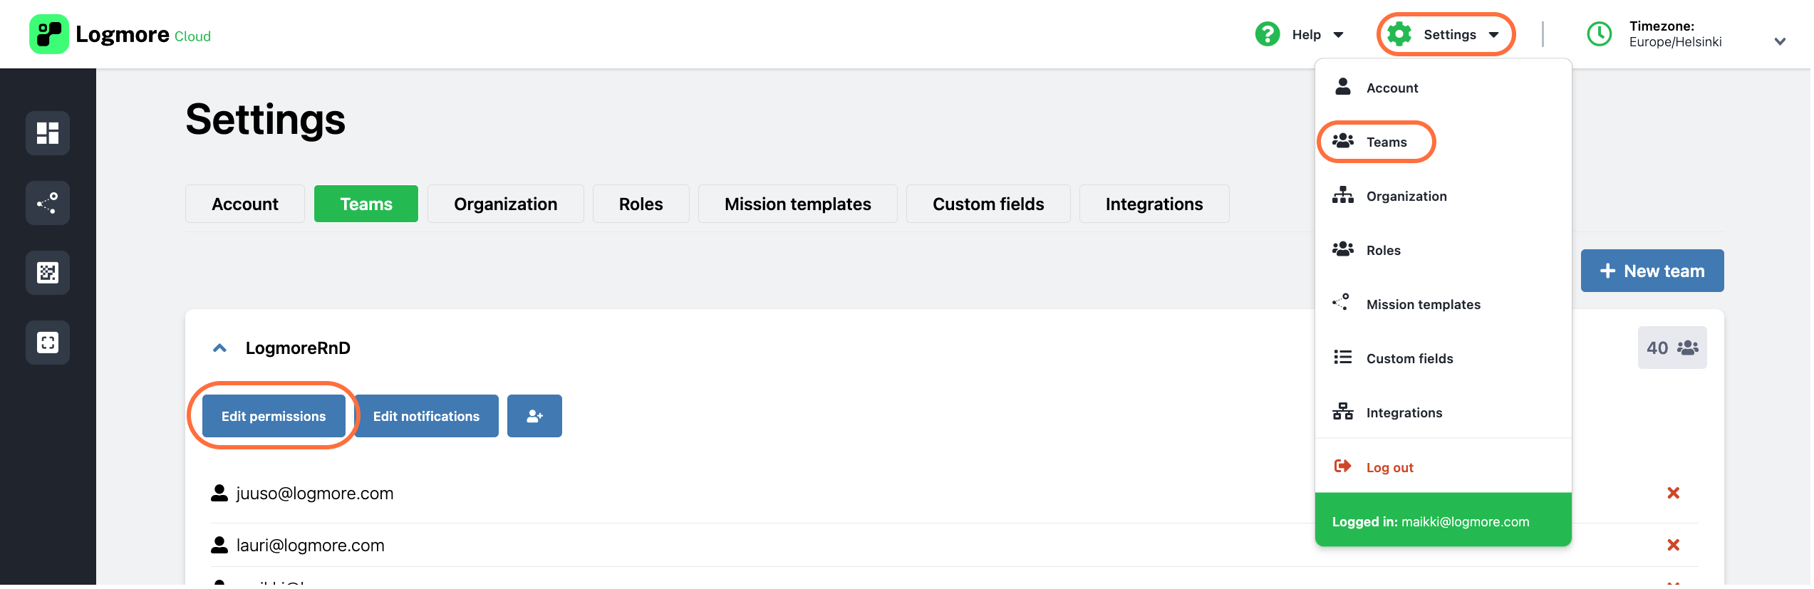Open the missions share icon in sidebar

[x=48, y=203]
